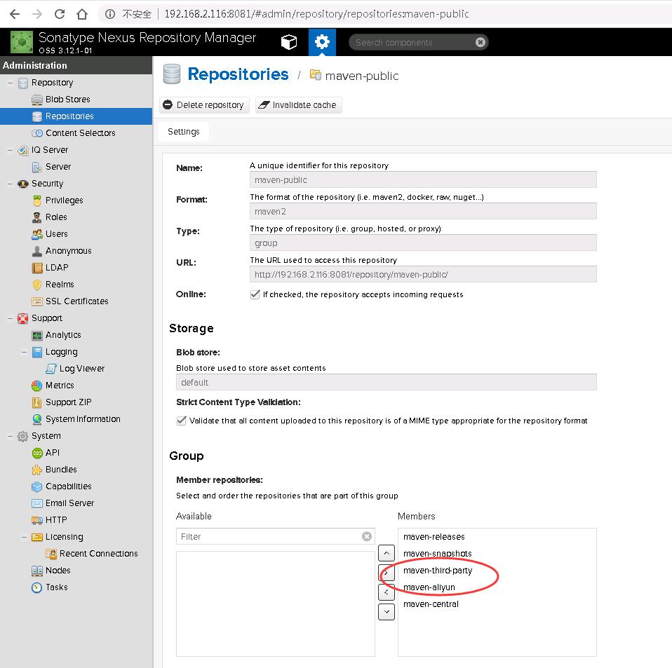Select Repositories in sidebar
The width and height of the screenshot is (672, 668).
76,116
